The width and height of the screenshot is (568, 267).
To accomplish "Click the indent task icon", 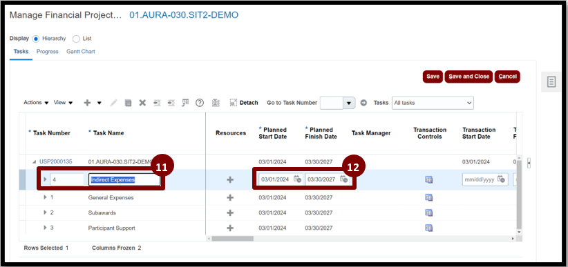I will click(171, 103).
